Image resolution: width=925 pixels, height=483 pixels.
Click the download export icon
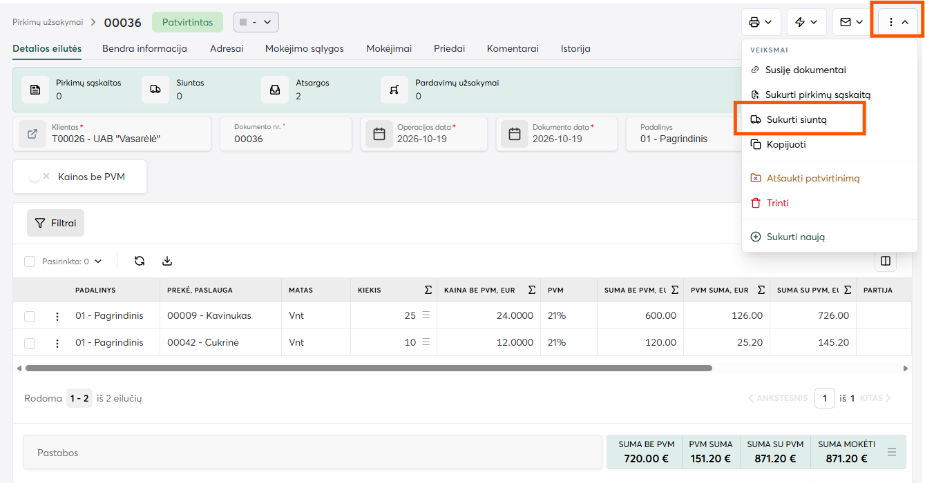tap(166, 261)
